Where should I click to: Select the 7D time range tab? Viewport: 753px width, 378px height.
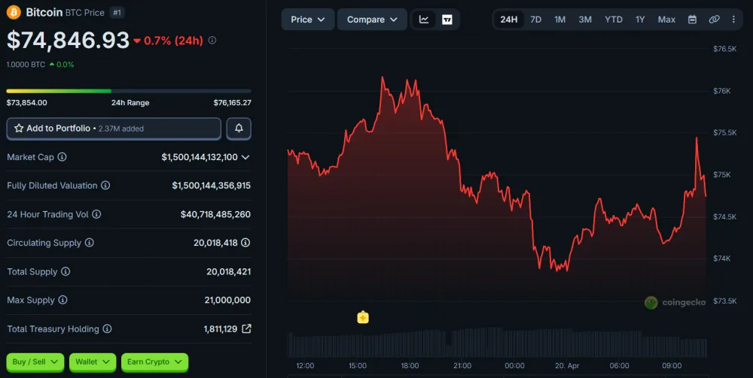(x=535, y=20)
